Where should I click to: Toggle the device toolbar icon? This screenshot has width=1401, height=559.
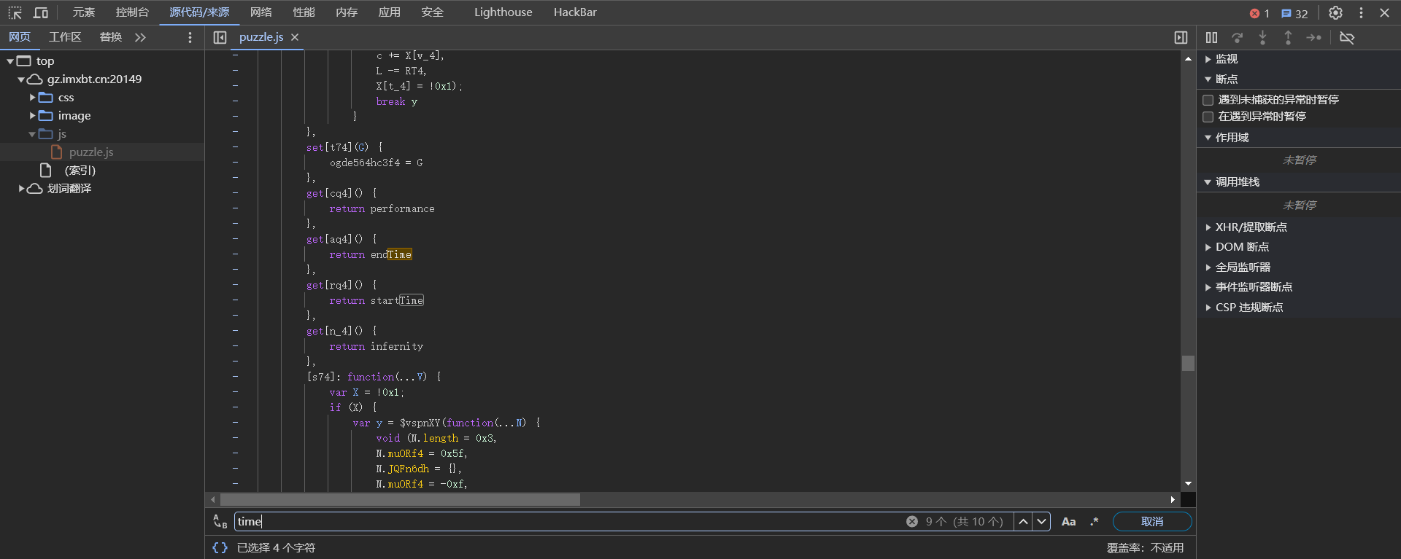tap(41, 12)
